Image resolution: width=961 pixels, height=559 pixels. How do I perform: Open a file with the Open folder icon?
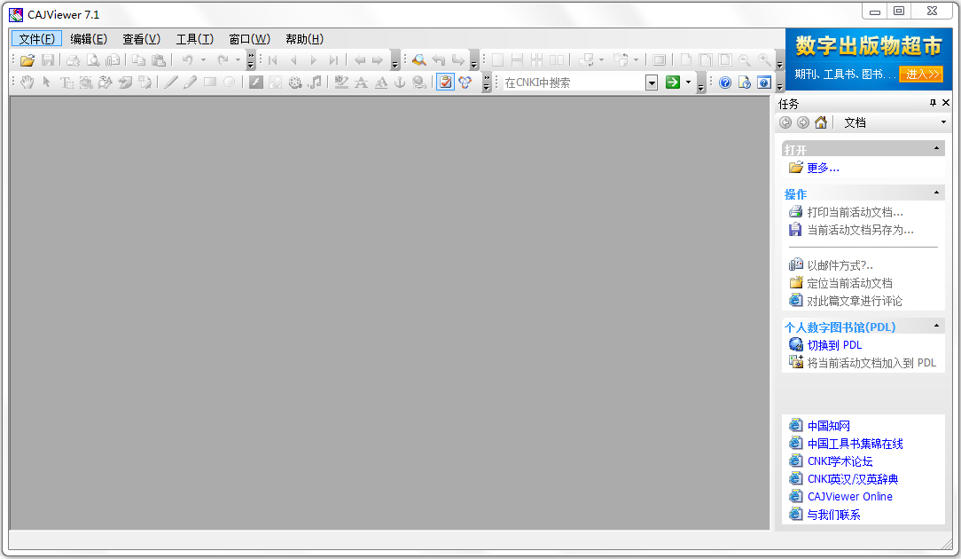point(26,60)
